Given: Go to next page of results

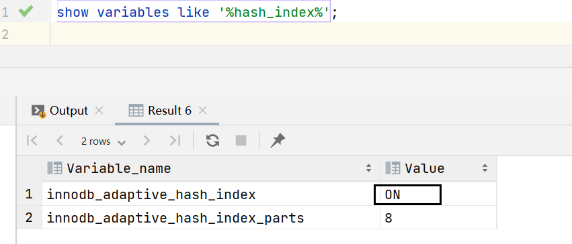Looking at the screenshot, I should click(x=147, y=140).
